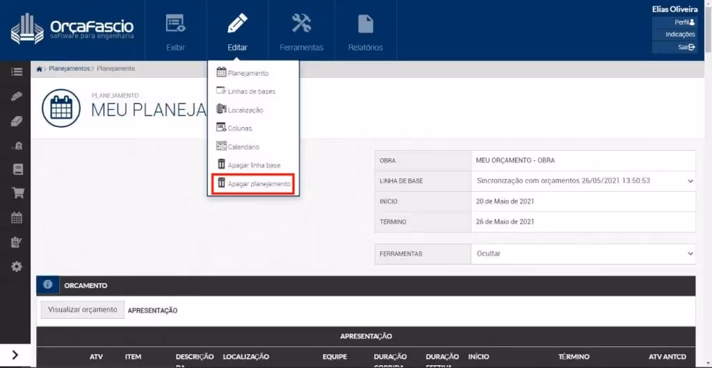Open the Relatórios document menu
This screenshot has width=712, height=368.
pos(366,31)
